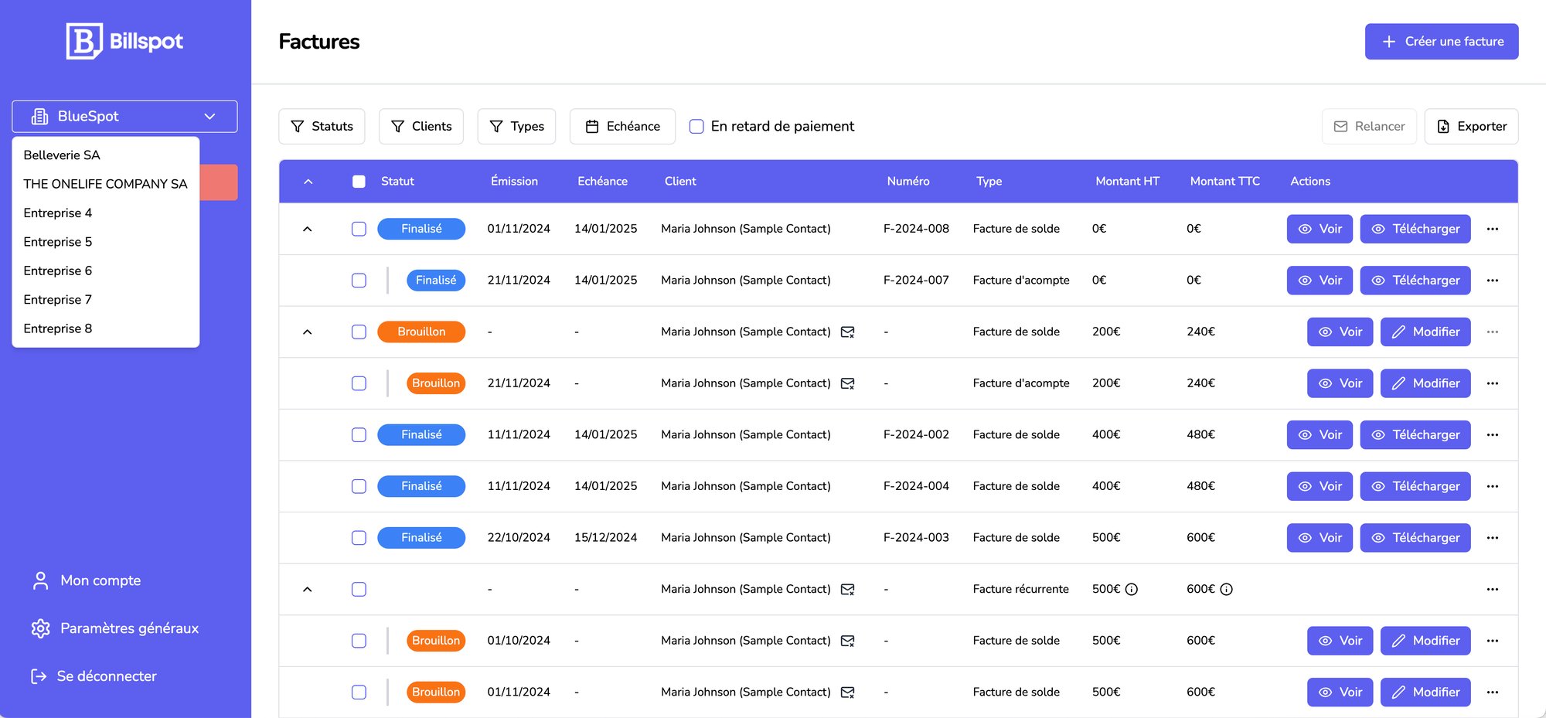Open Paramètres généraux settings
Image resolution: width=1546 pixels, height=718 pixels.
[114, 628]
